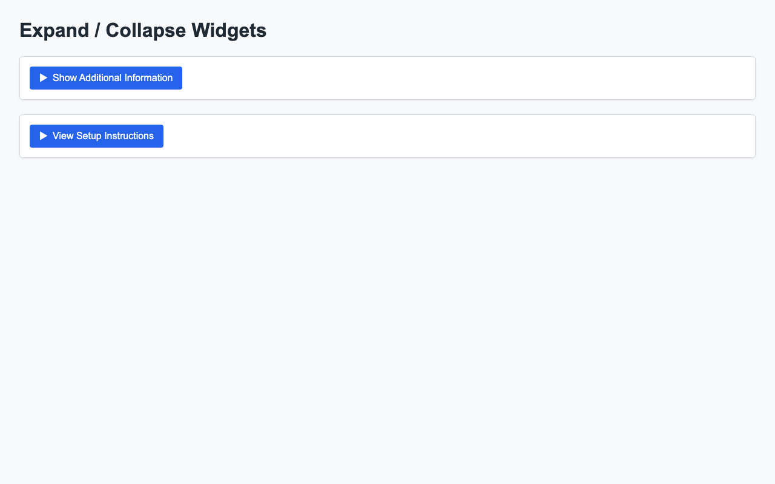The height and width of the screenshot is (484, 775).
Task: Click the disclosure arrow beside Show Additional Information
Action: tap(43, 77)
